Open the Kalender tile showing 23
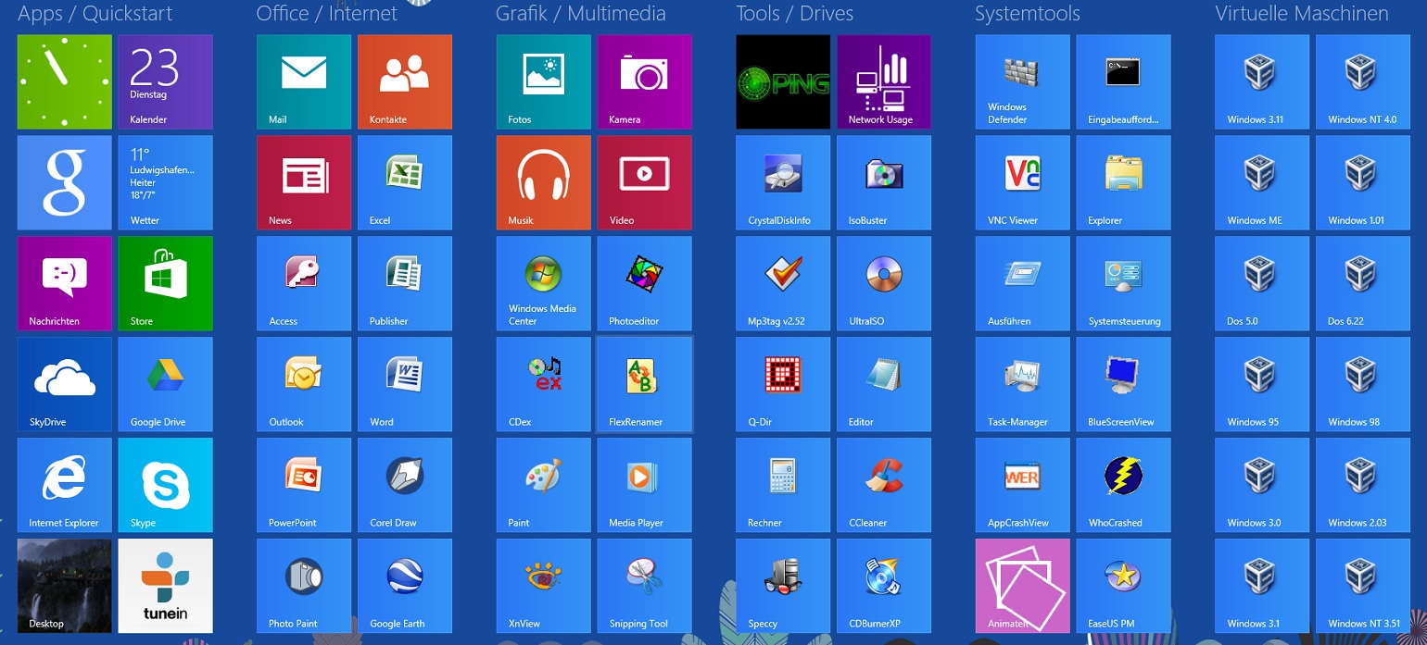Image resolution: width=1427 pixels, height=645 pixels. 166,81
